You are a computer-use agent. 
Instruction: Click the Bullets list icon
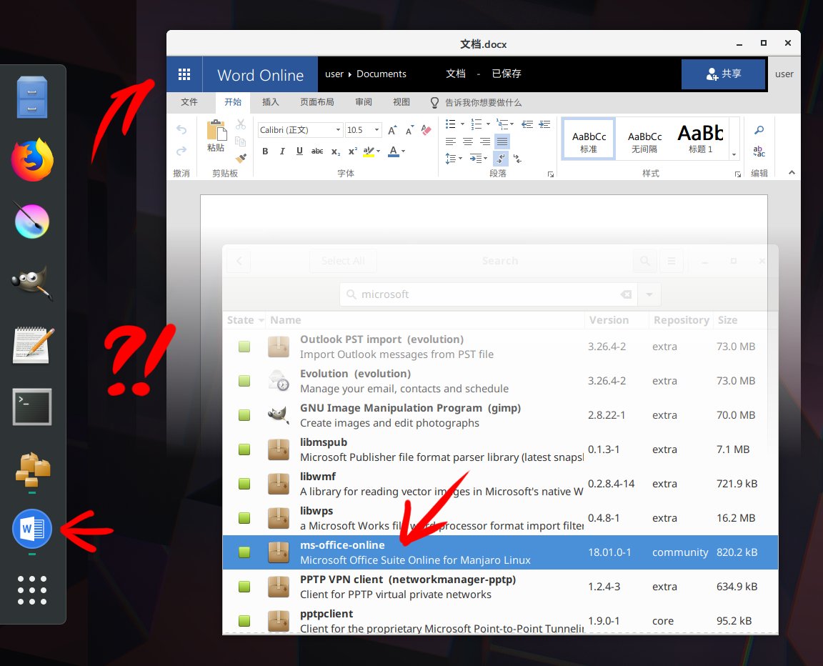click(x=450, y=124)
